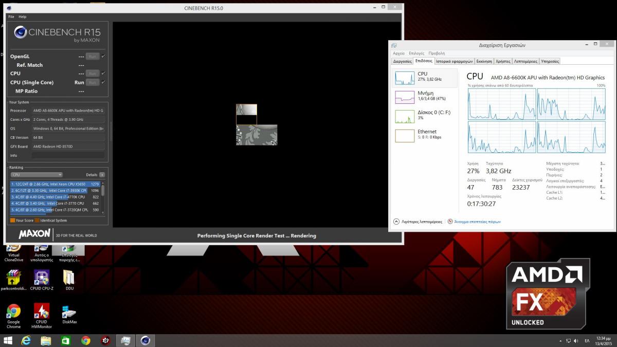Select Μνήμη in performance sidebar
The image size is (617, 347).
coord(425,96)
